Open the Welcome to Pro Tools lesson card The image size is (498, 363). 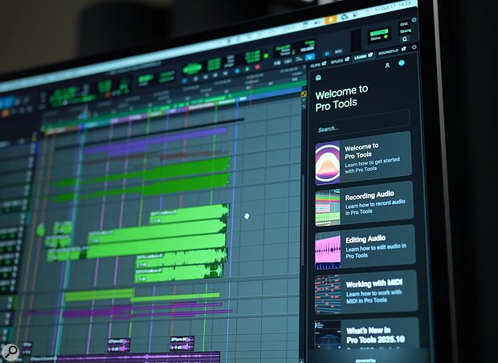coord(363,158)
